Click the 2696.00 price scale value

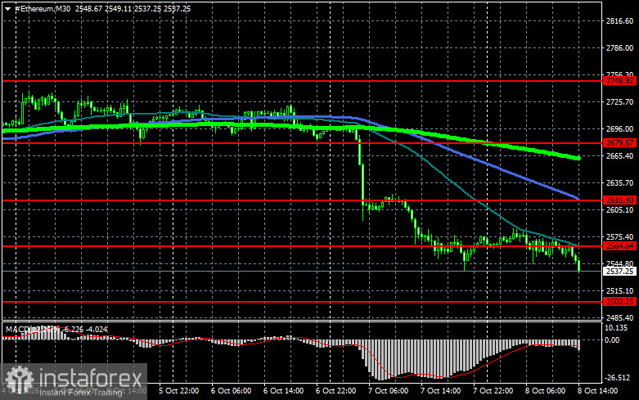click(x=619, y=128)
